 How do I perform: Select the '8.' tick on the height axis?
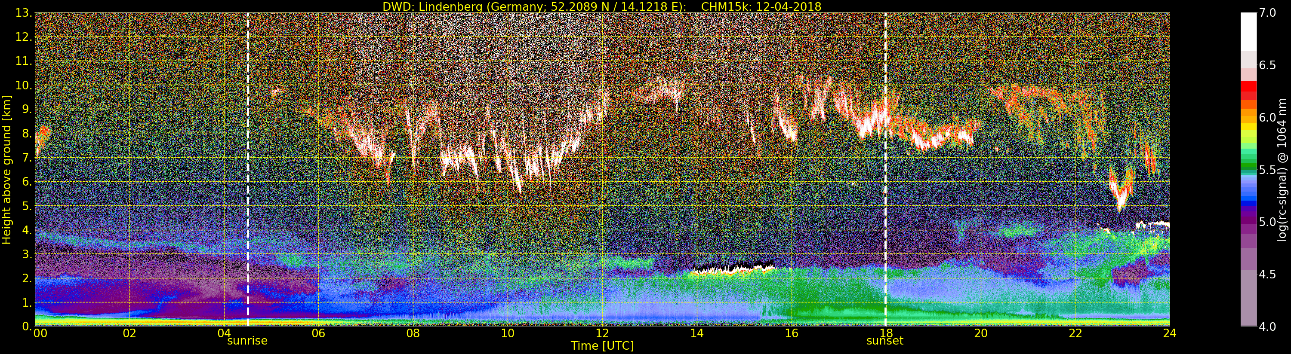coord(27,134)
